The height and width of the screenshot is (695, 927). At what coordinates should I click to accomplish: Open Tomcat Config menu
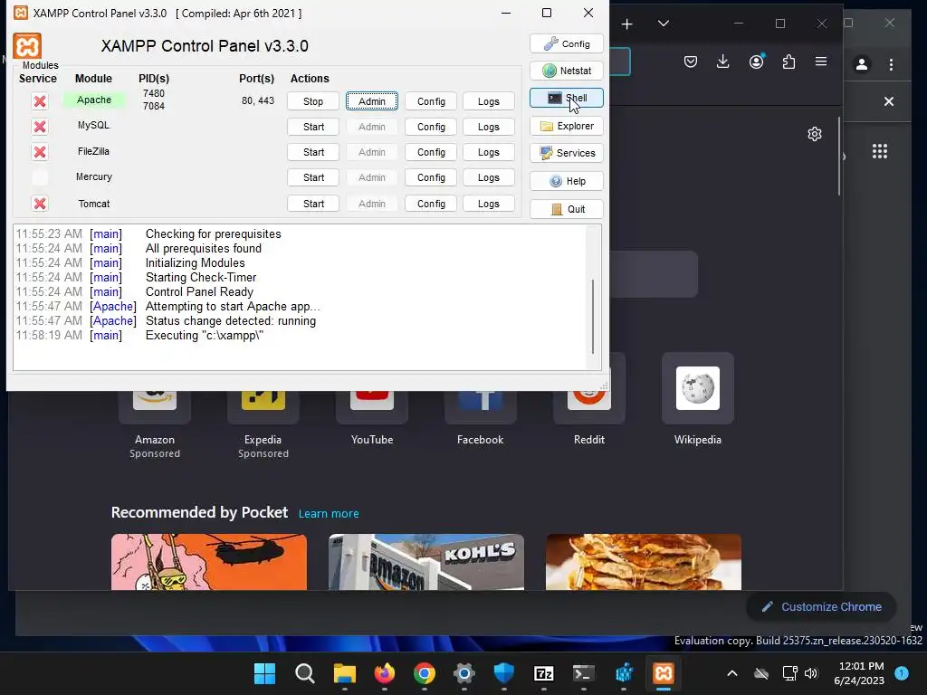click(431, 204)
